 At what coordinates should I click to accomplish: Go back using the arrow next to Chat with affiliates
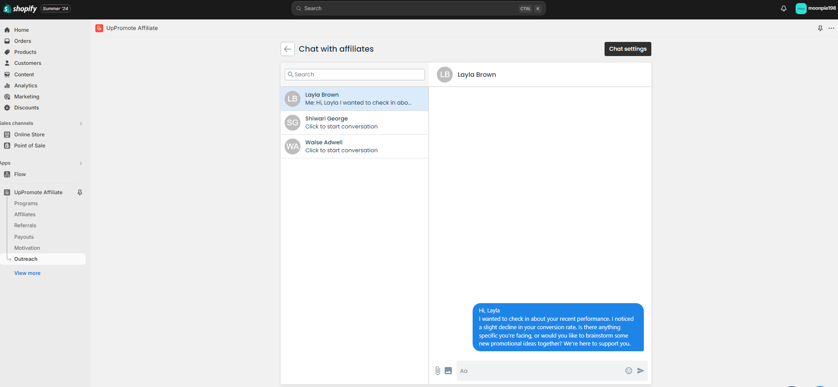288,49
